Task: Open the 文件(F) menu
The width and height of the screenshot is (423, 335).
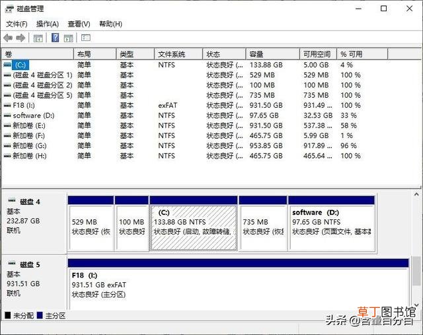Action: [17, 24]
